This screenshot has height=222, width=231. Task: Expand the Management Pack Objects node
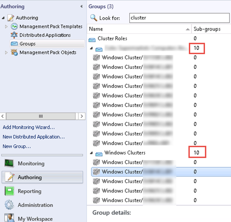pos(6,53)
